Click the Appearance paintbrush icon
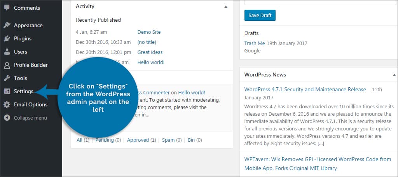 (x=7, y=25)
